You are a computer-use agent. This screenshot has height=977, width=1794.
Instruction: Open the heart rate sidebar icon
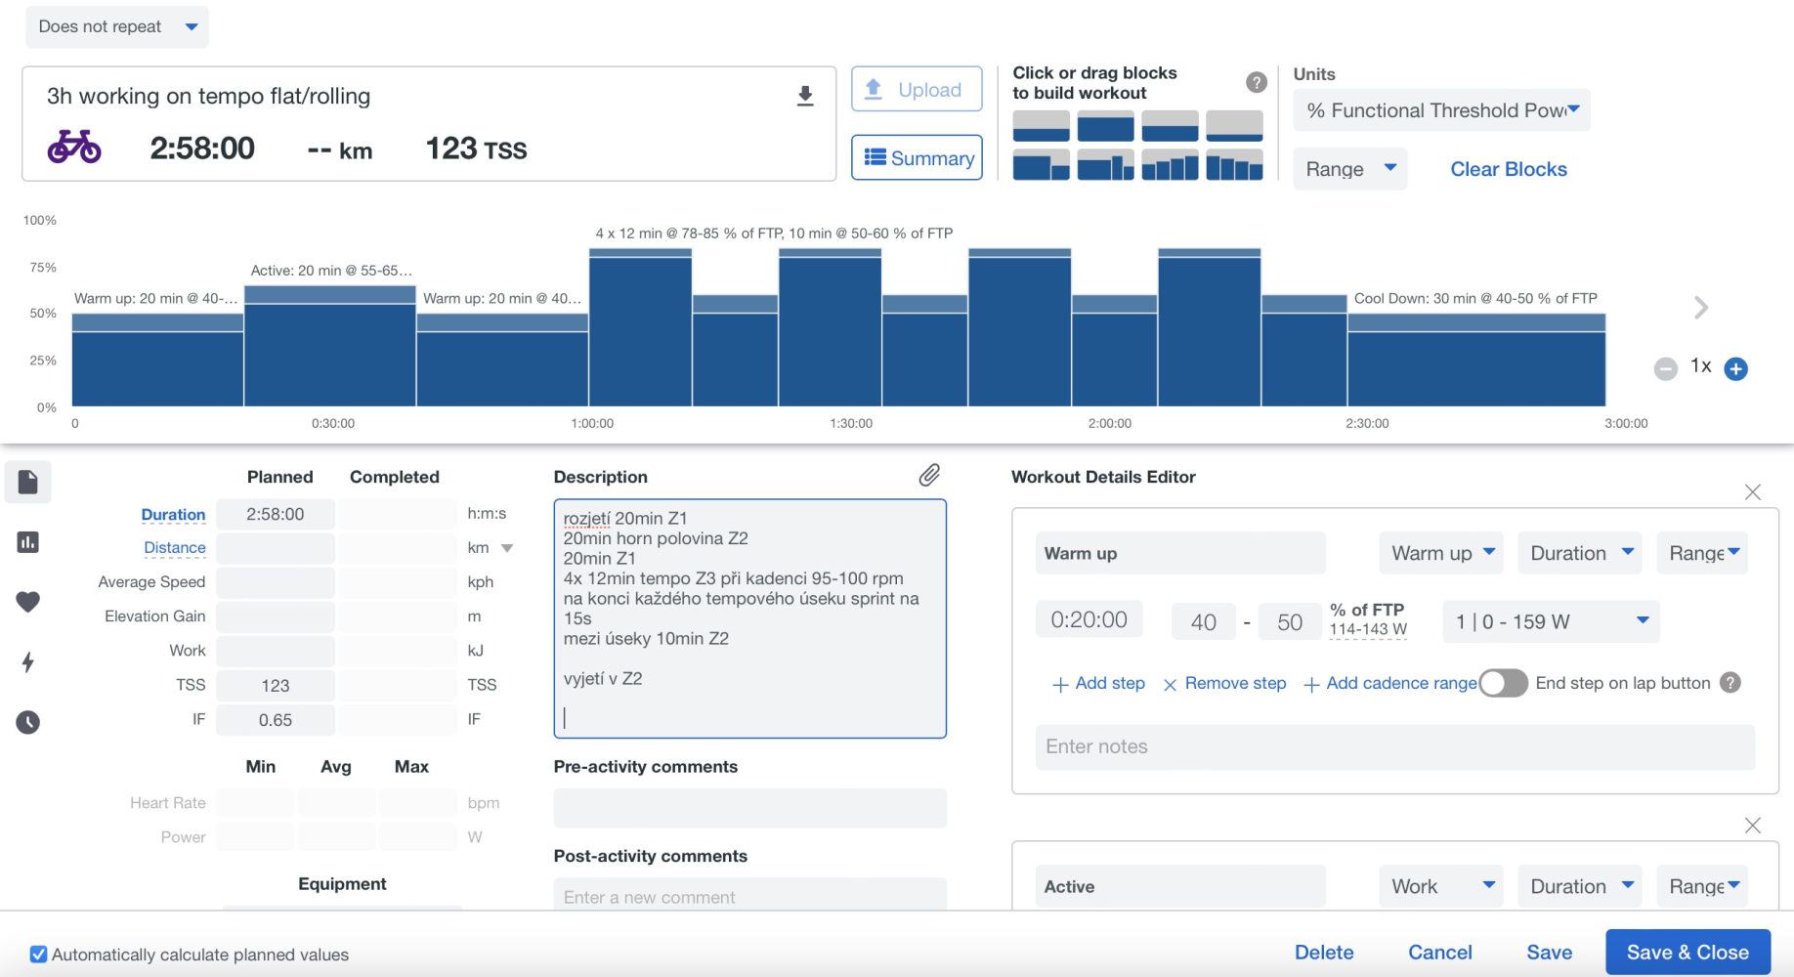click(x=28, y=602)
